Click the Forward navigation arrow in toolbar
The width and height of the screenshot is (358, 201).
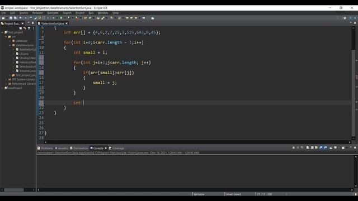coord(144,18)
